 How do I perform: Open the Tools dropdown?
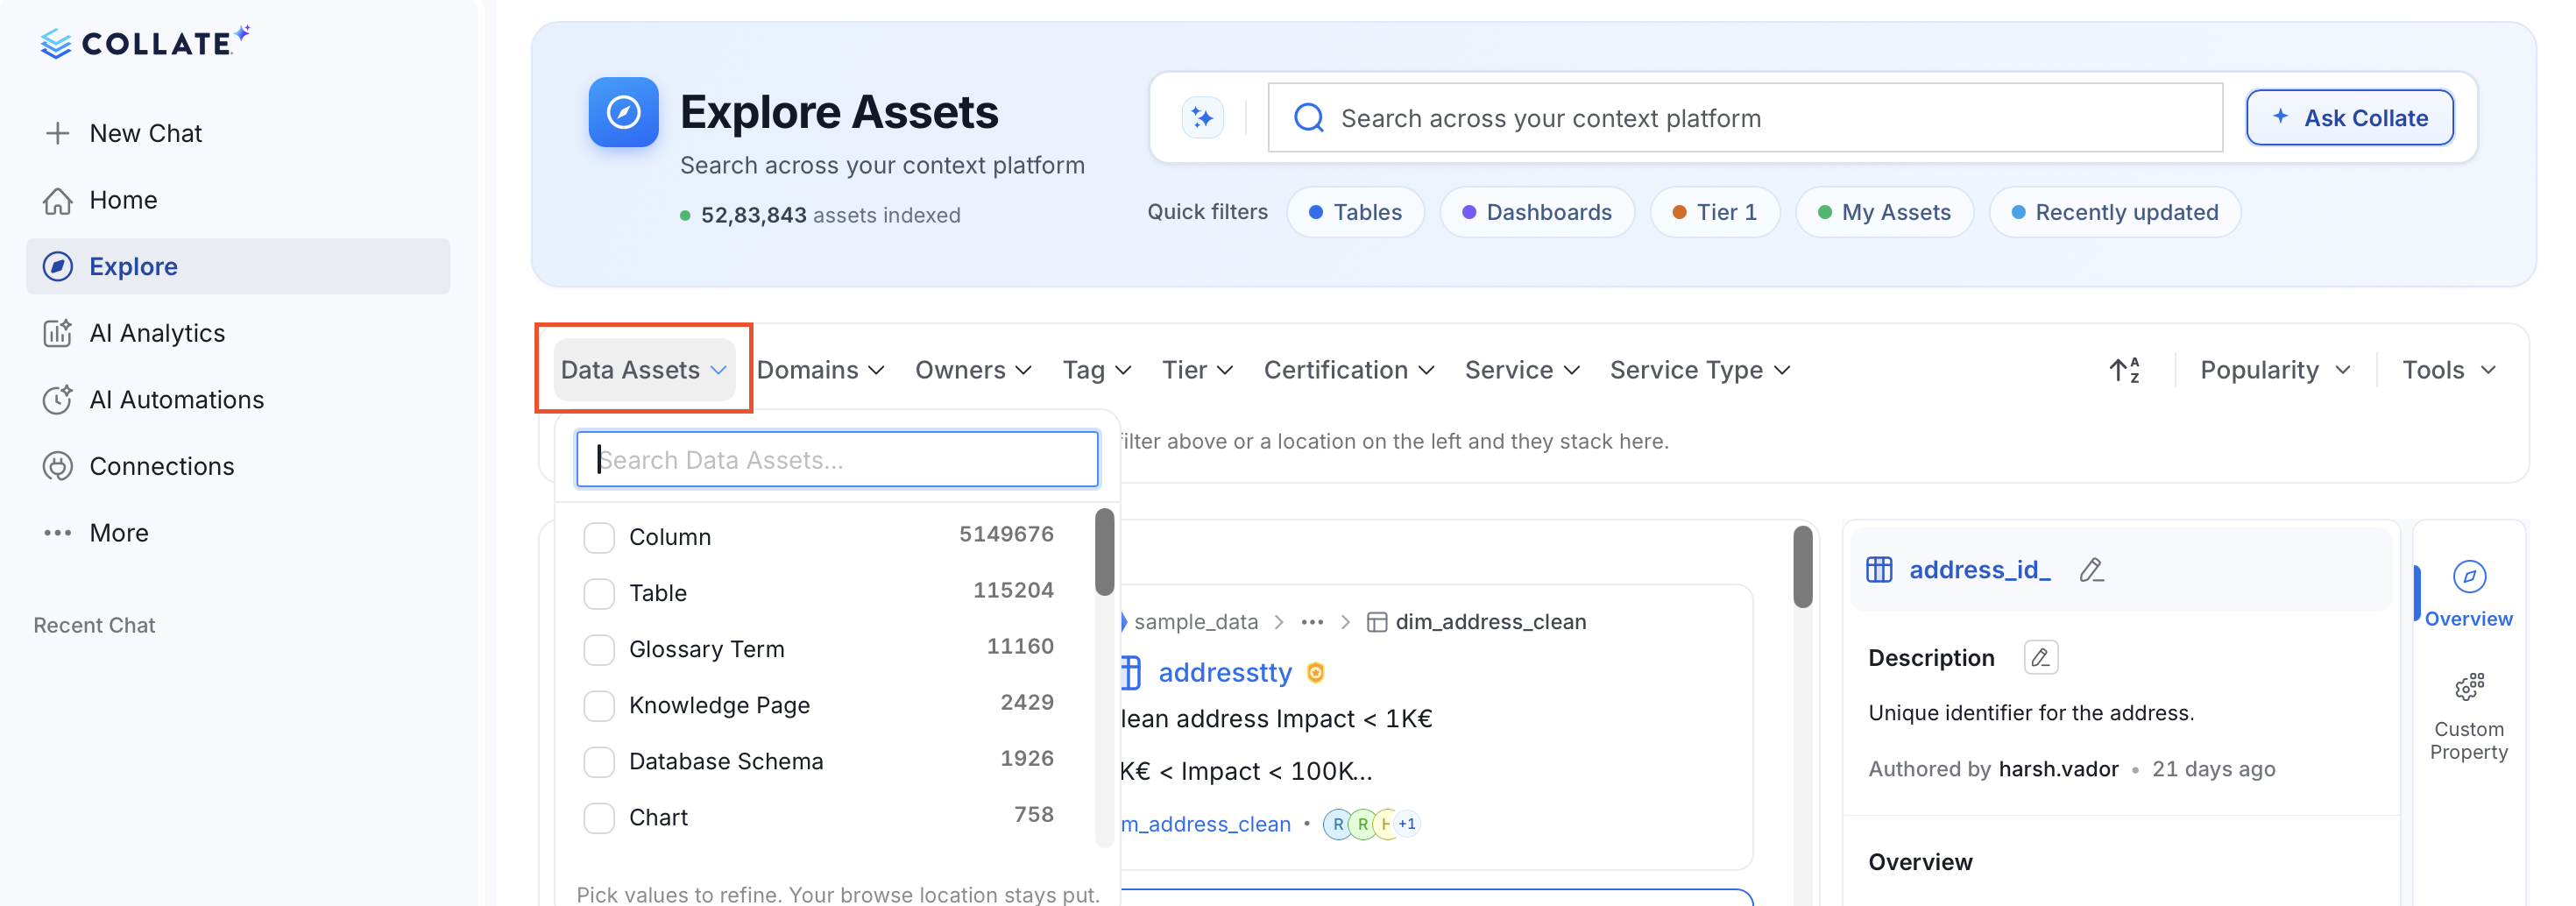pos(2449,370)
